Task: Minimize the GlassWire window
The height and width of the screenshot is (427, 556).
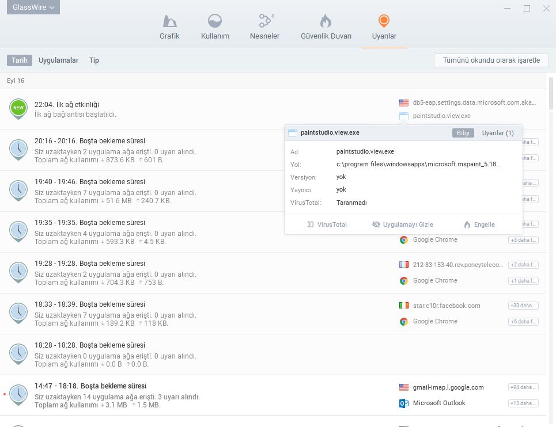Action: pyautogui.click(x=508, y=8)
